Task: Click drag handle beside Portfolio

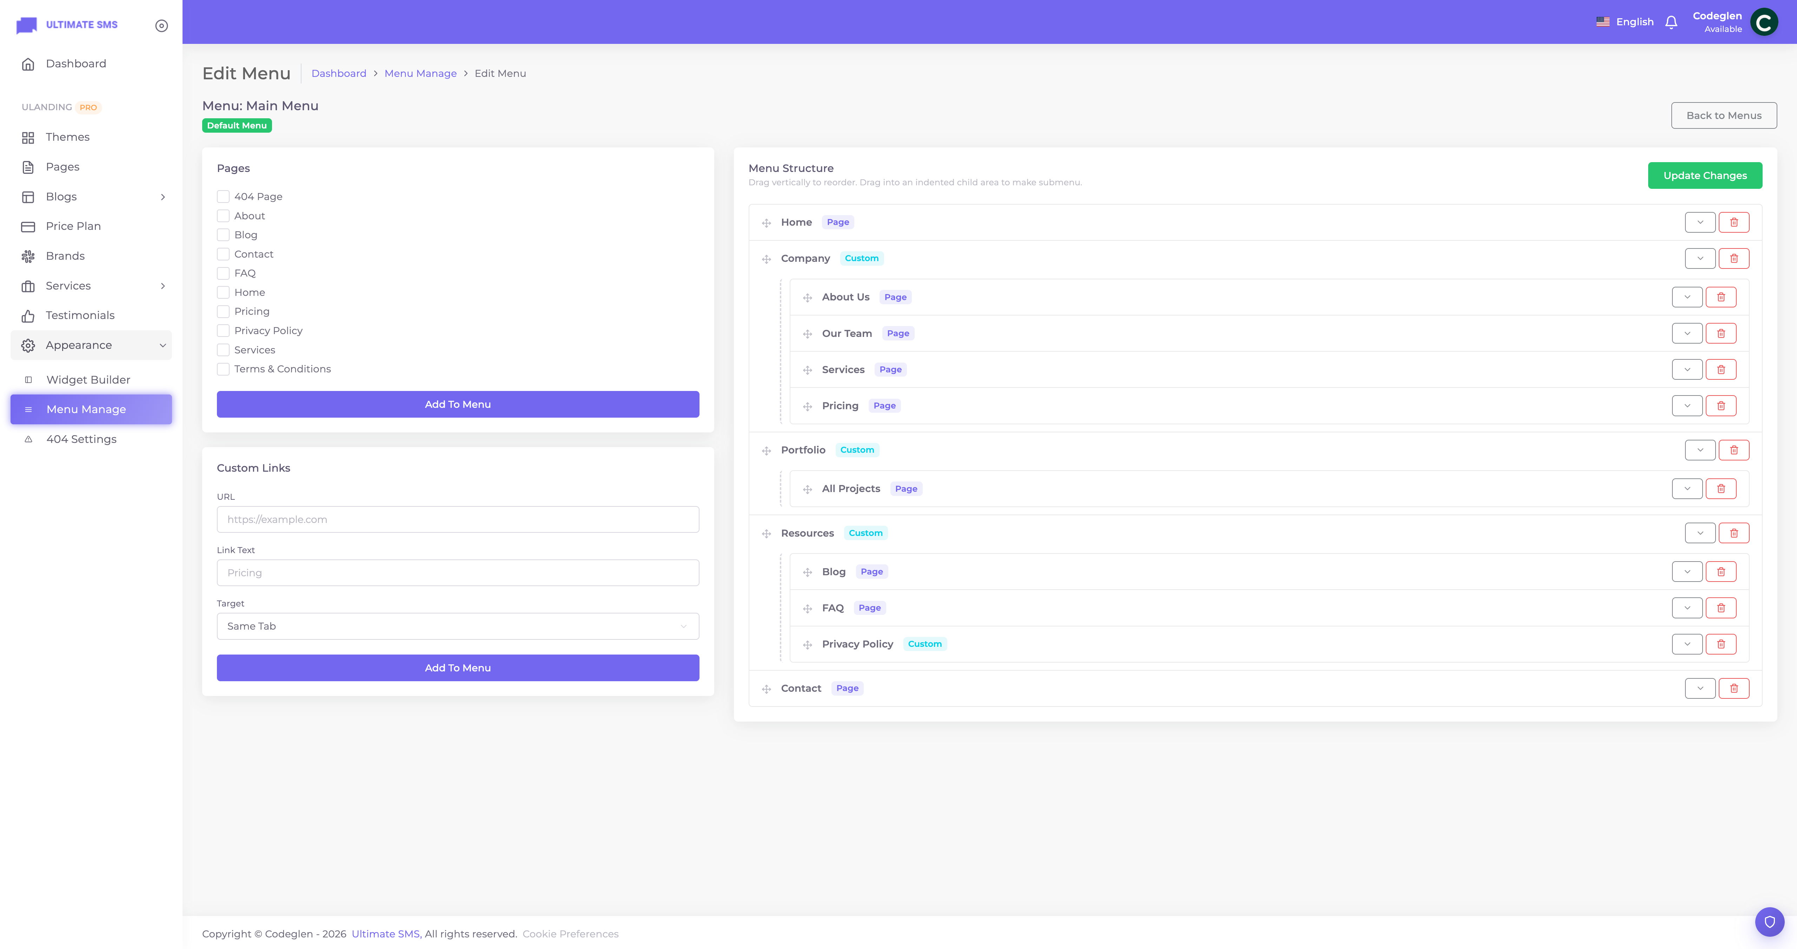Action: click(x=766, y=451)
